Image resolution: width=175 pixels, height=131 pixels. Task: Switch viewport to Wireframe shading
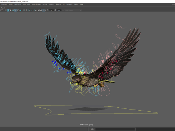[x=6, y=10]
